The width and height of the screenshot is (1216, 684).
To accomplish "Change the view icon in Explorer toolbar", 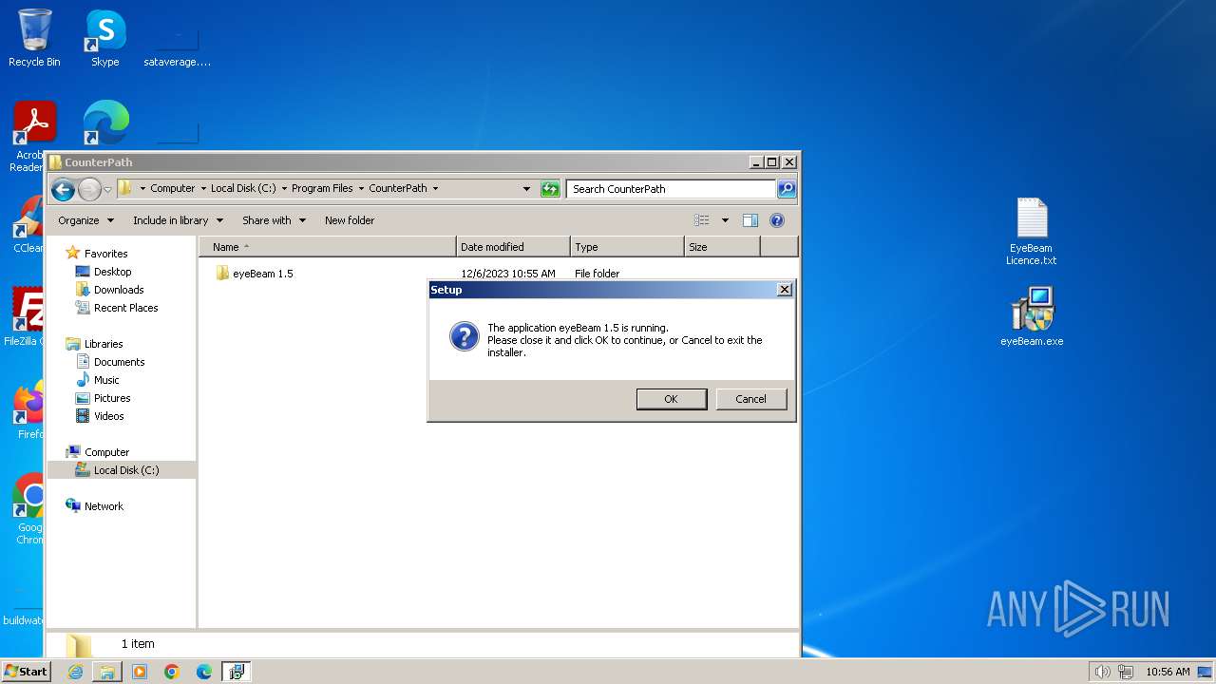I will pos(702,220).
